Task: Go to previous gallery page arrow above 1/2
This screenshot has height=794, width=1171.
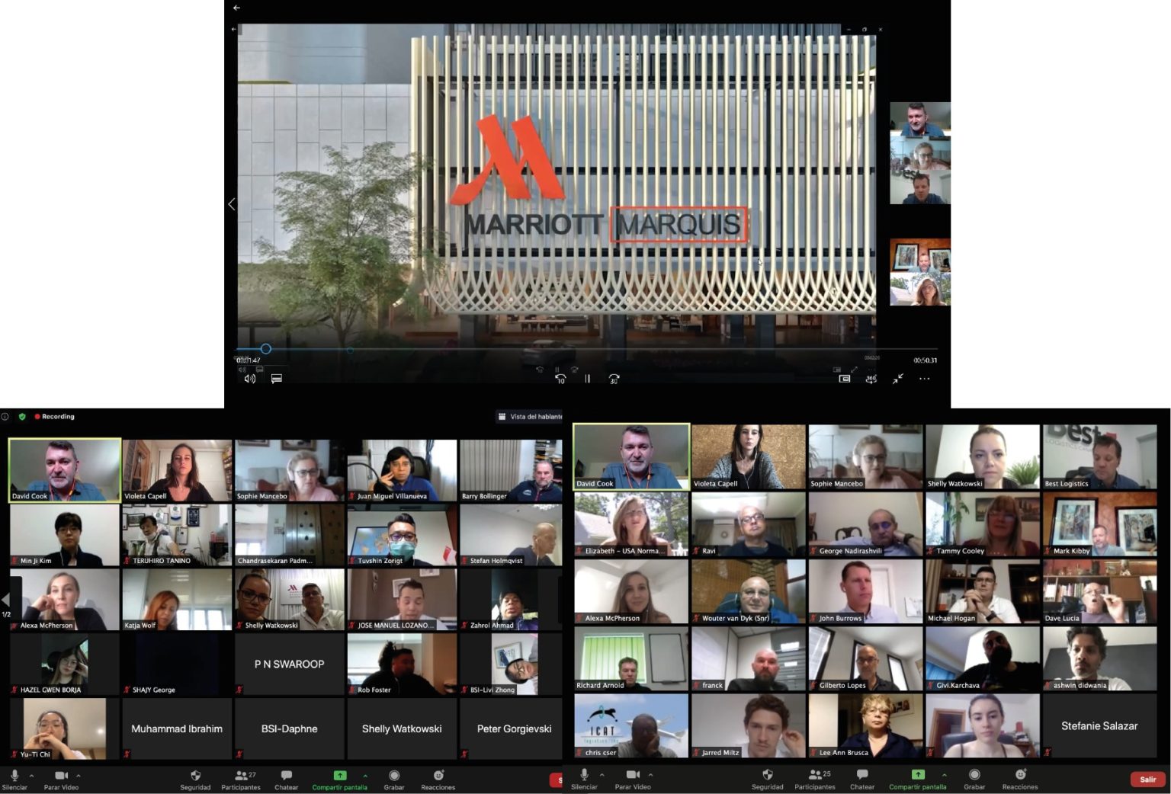Action: coord(5,600)
